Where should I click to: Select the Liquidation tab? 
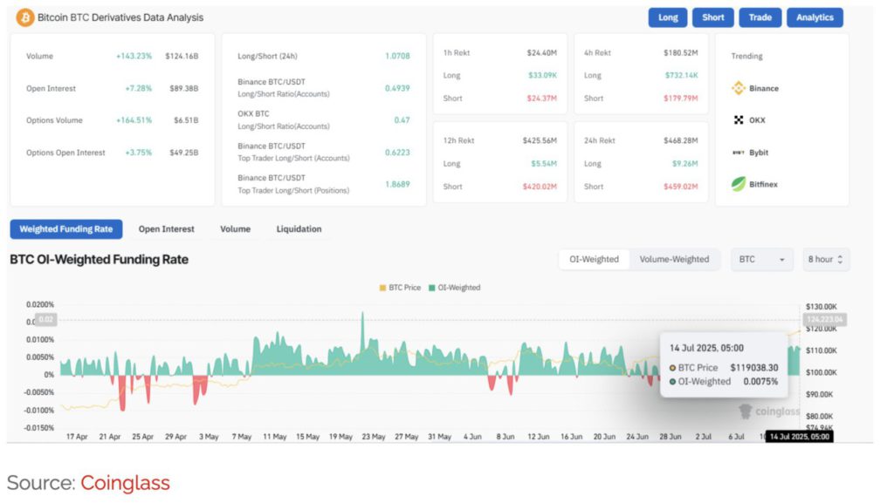299,228
